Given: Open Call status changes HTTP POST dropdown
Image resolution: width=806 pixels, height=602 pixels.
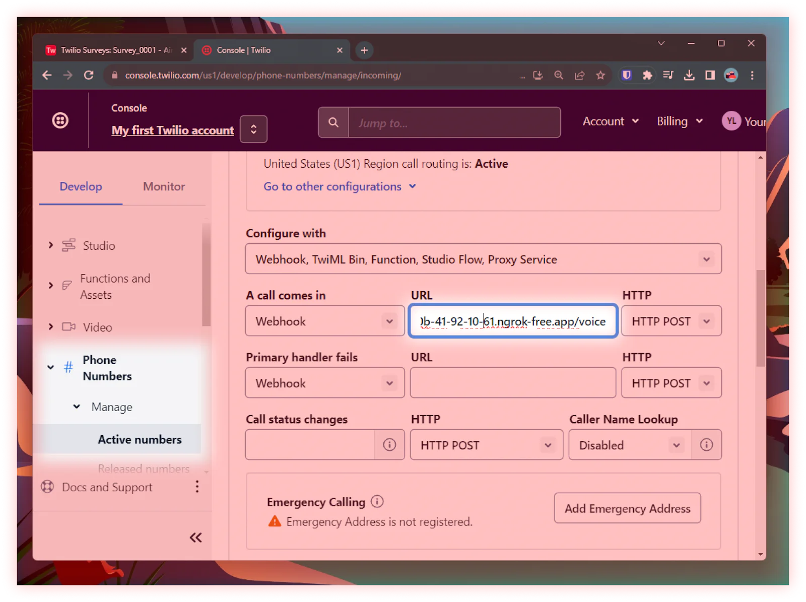Looking at the screenshot, I should point(486,445).
